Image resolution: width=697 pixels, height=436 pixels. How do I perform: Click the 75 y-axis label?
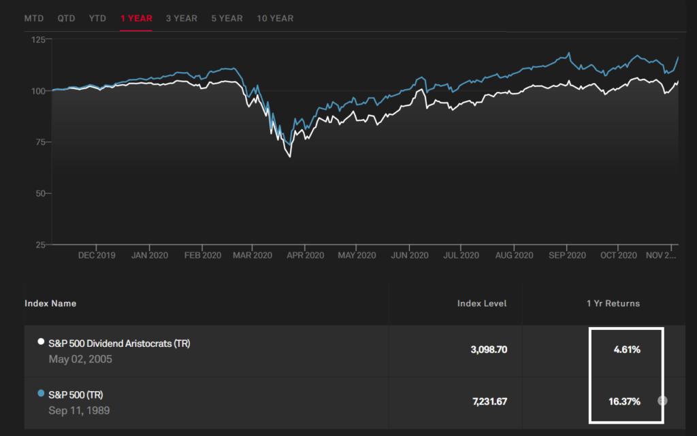point(40,143)
